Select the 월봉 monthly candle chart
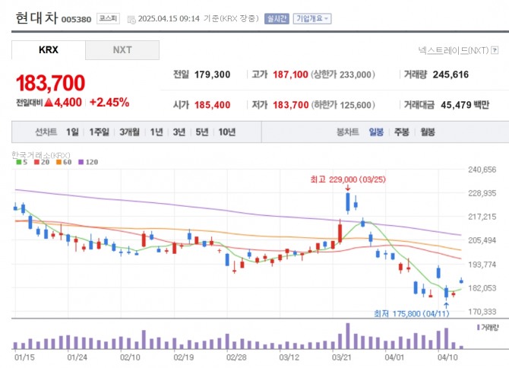Image resolution: width=509 pixels, height=368 pixels. tap(428, 132)
